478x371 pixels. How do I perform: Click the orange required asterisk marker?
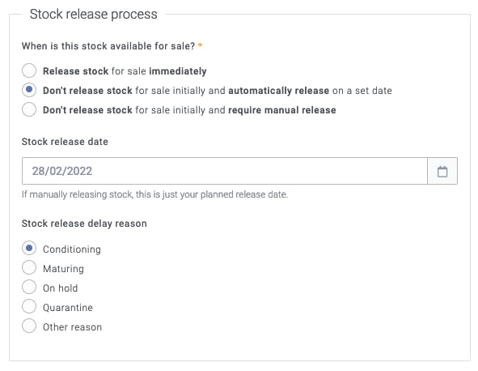pyautogui.click(x=201, y=45)
